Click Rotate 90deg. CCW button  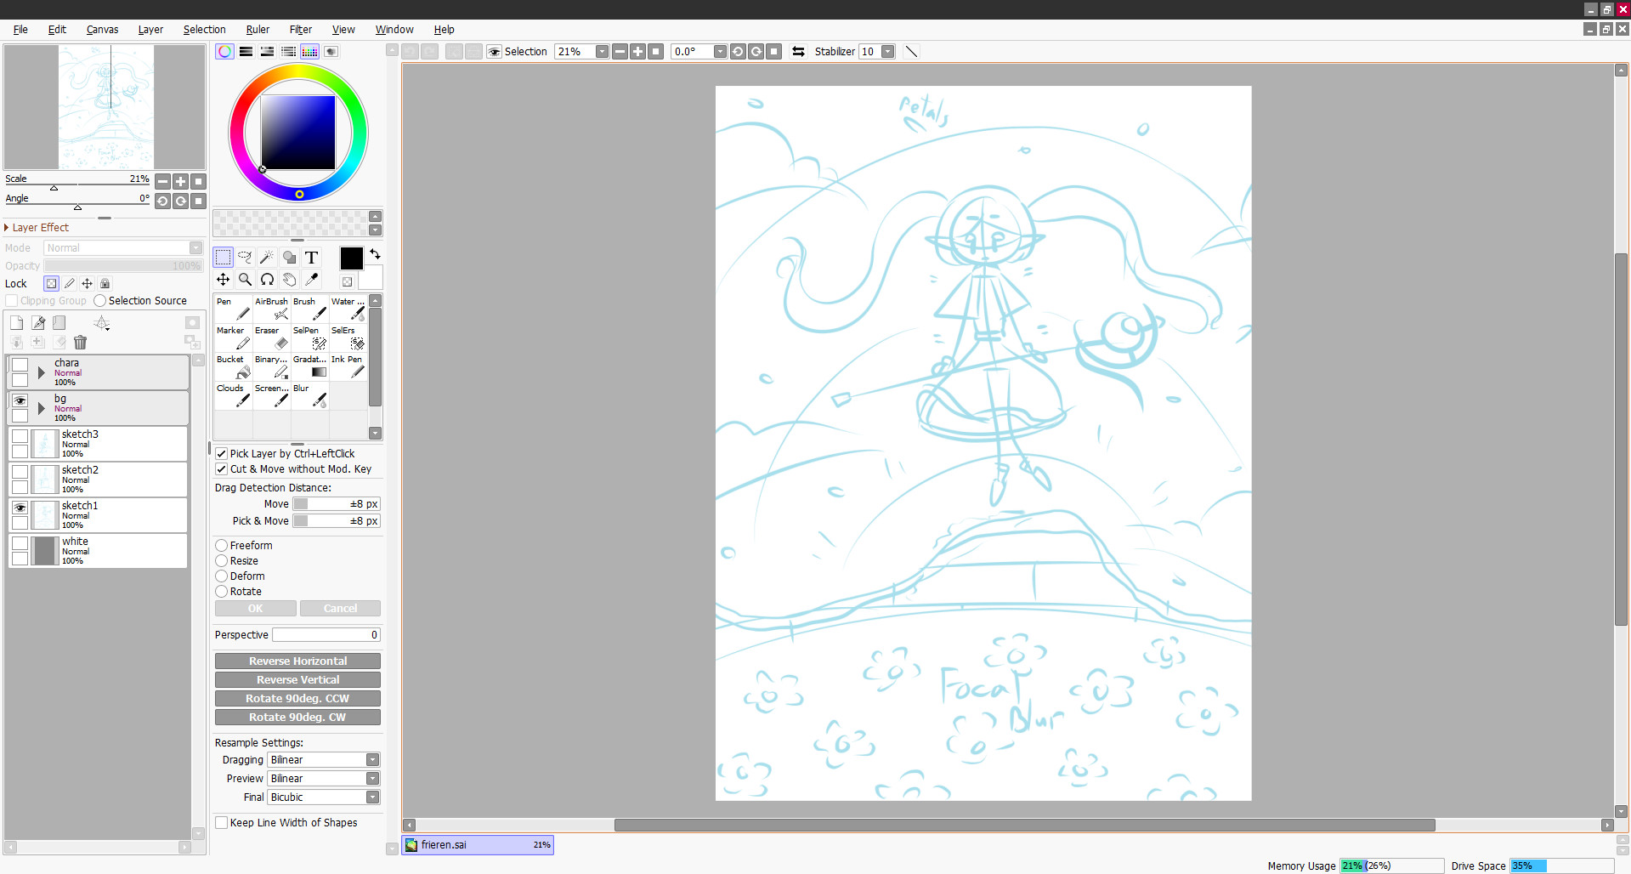click(297, 699)
